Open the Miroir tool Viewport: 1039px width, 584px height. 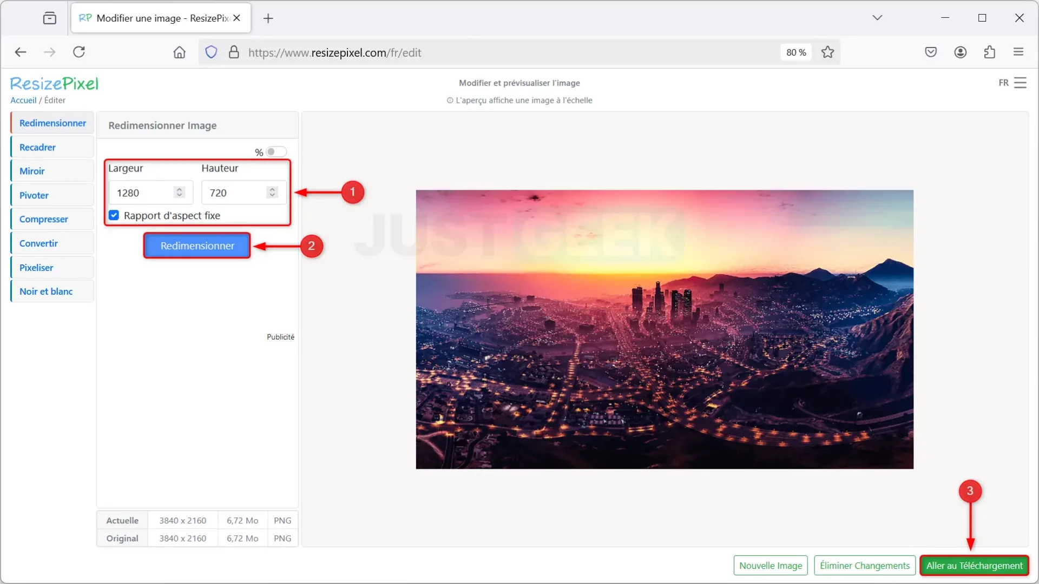click(x=52, y=171)
